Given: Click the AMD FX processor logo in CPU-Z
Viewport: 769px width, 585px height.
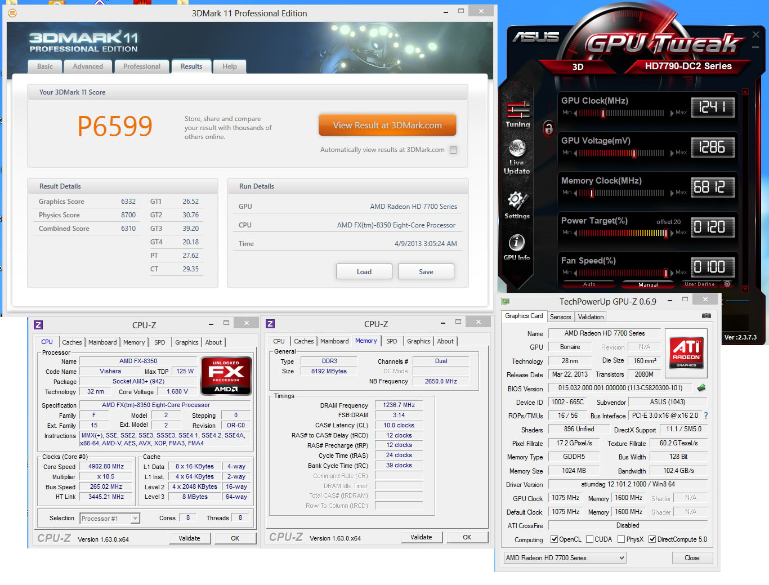Looking at the screenshot, I should coord(226,376).
